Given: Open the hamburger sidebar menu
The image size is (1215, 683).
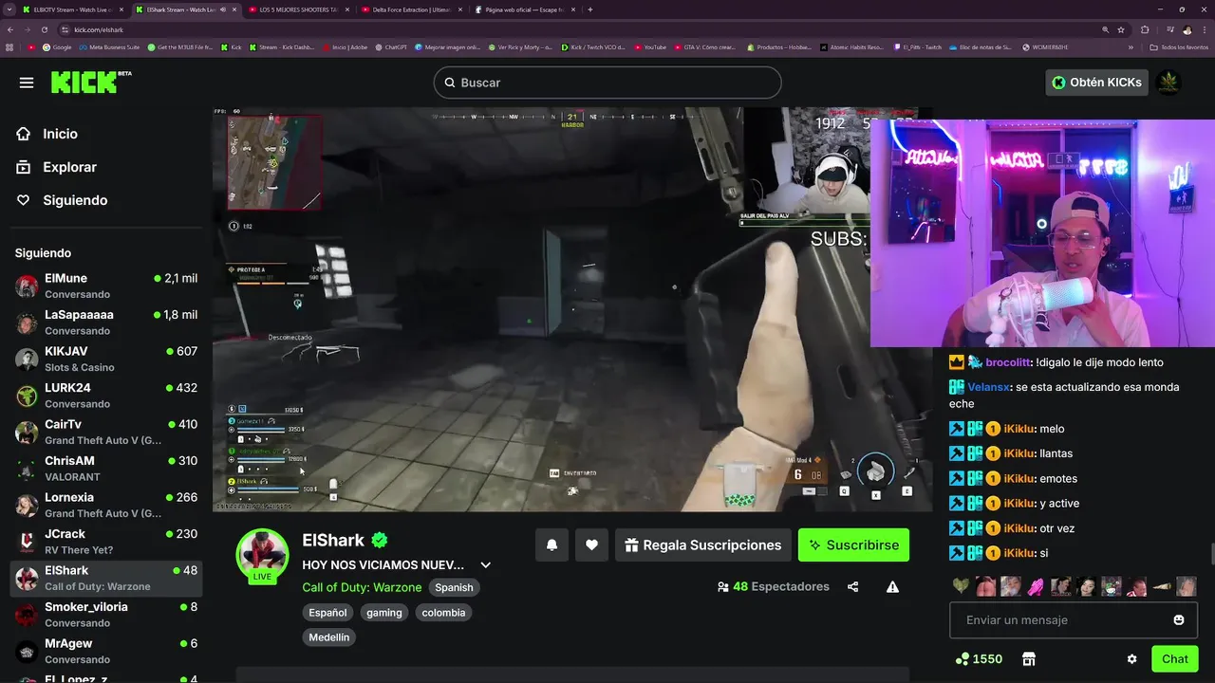Looking at the screenshot, I should point(27,83).
